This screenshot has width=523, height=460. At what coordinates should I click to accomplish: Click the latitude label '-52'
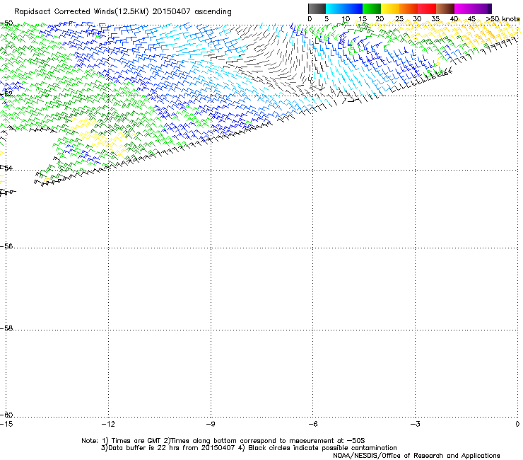(x=6, y=94)
